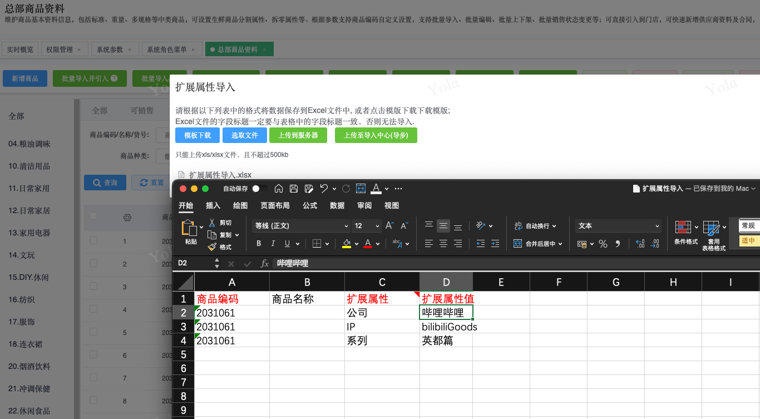
Task: Tick the select-all checkbox in table header
Action: (x=93, y=216)
